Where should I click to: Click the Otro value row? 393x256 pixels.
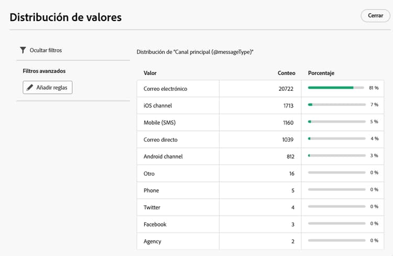[x=149, y=174]
